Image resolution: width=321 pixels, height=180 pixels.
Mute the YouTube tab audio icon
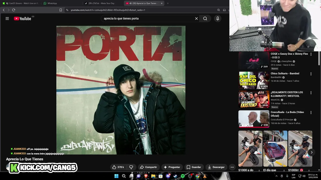(130, 3)
